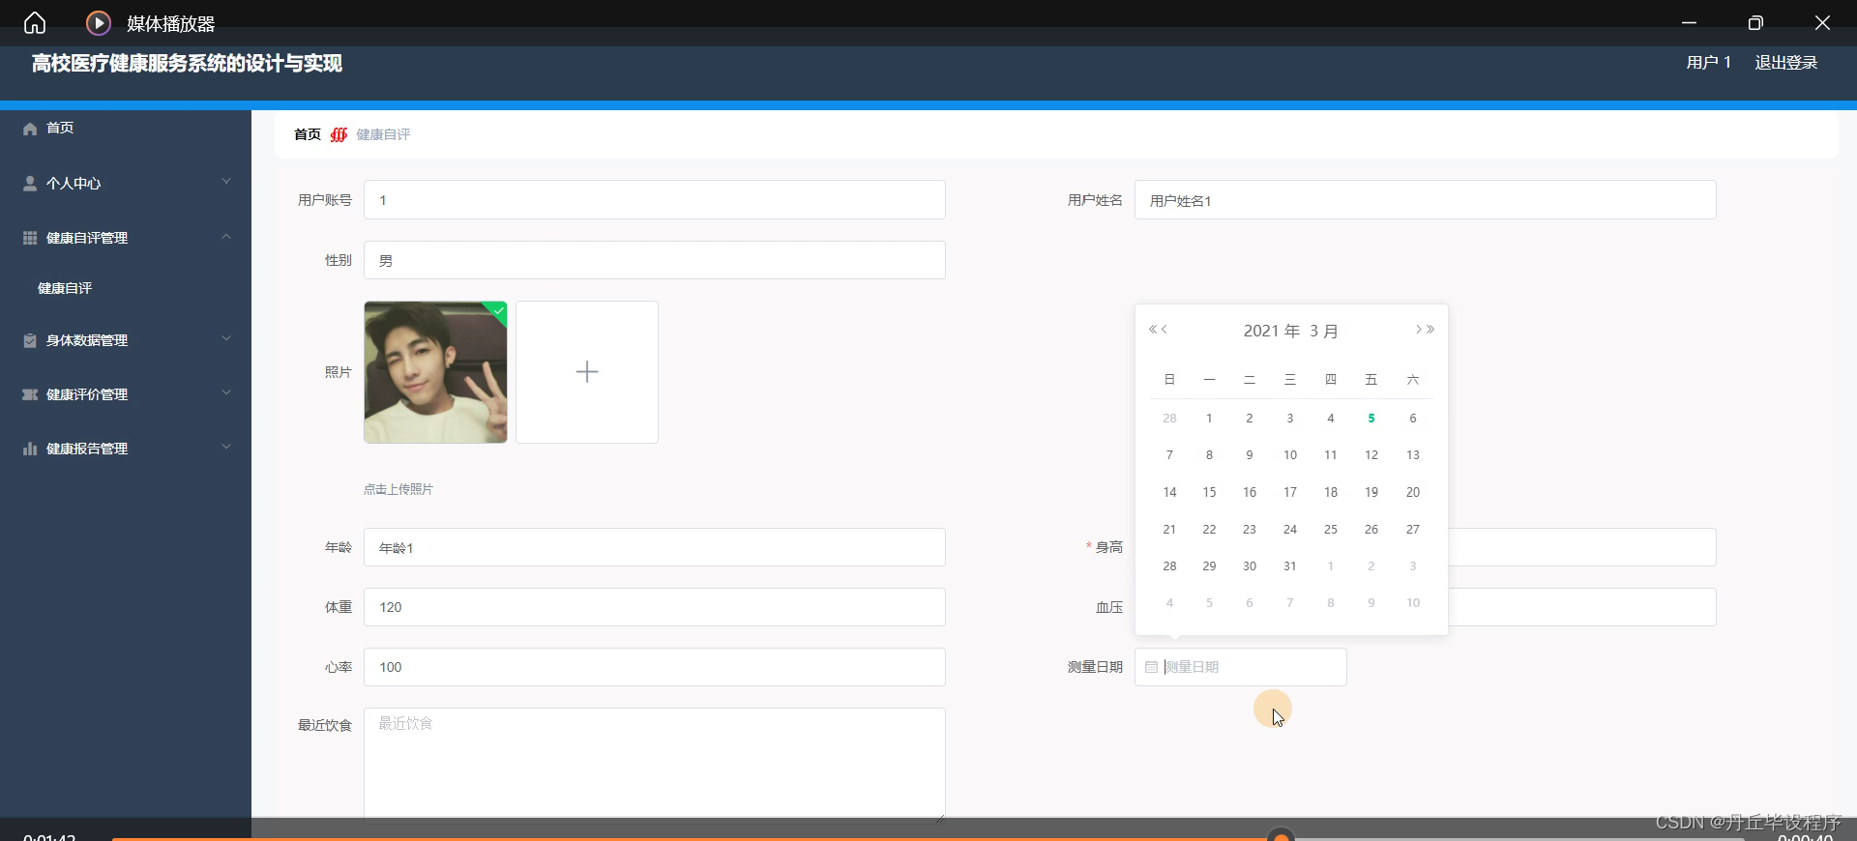Click the 2021 年 year label
Viewport: 1857px width, 841px height.
(1272, 331)
